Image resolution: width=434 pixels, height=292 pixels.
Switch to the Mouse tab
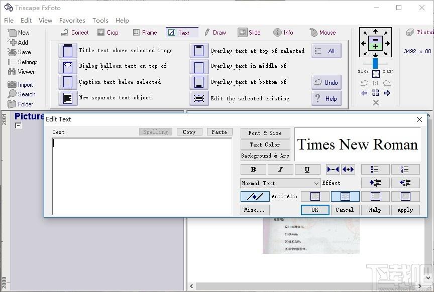322,32
